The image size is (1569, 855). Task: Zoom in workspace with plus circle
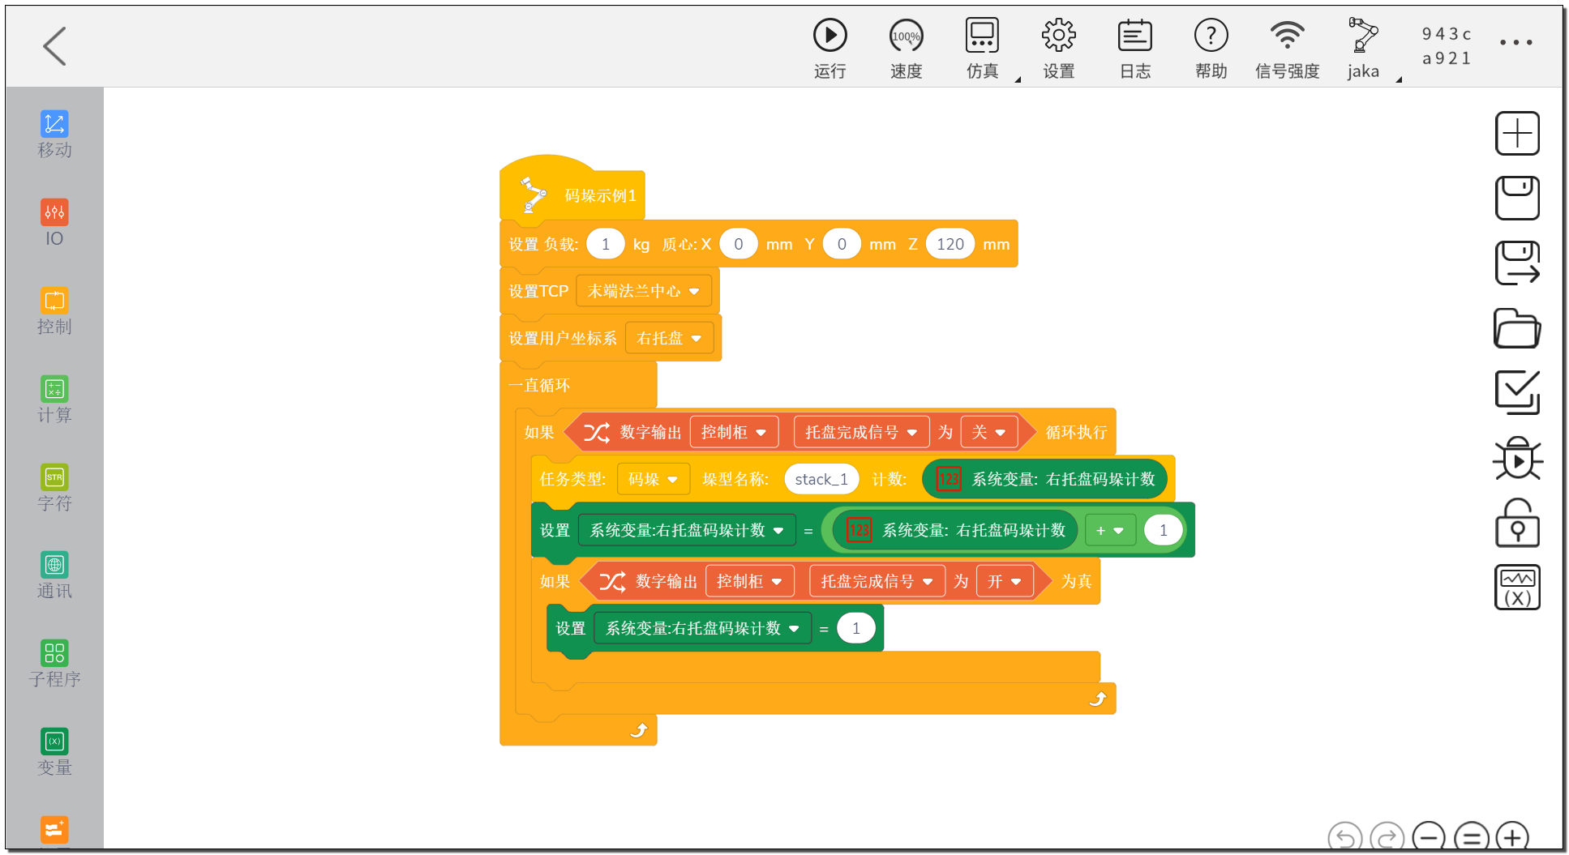point(1513,836)
